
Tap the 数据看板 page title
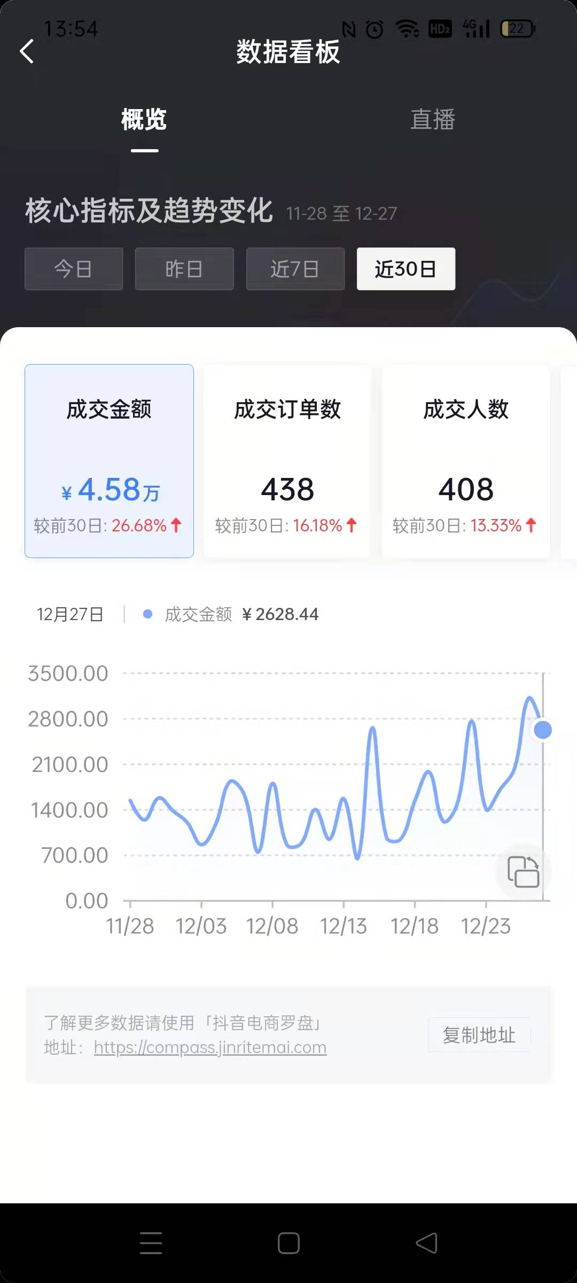coord(288,52)
